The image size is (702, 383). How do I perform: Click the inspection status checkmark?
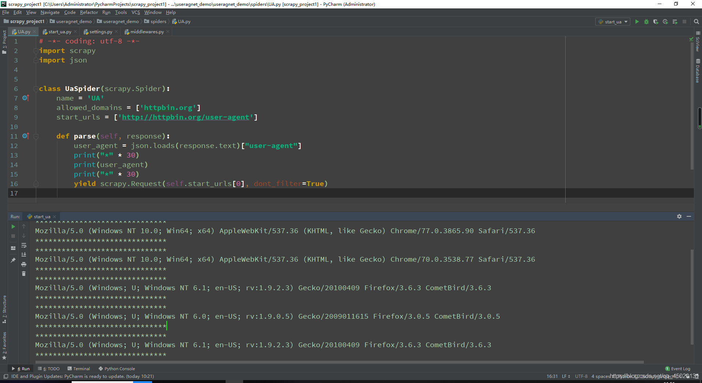[691, 39]
